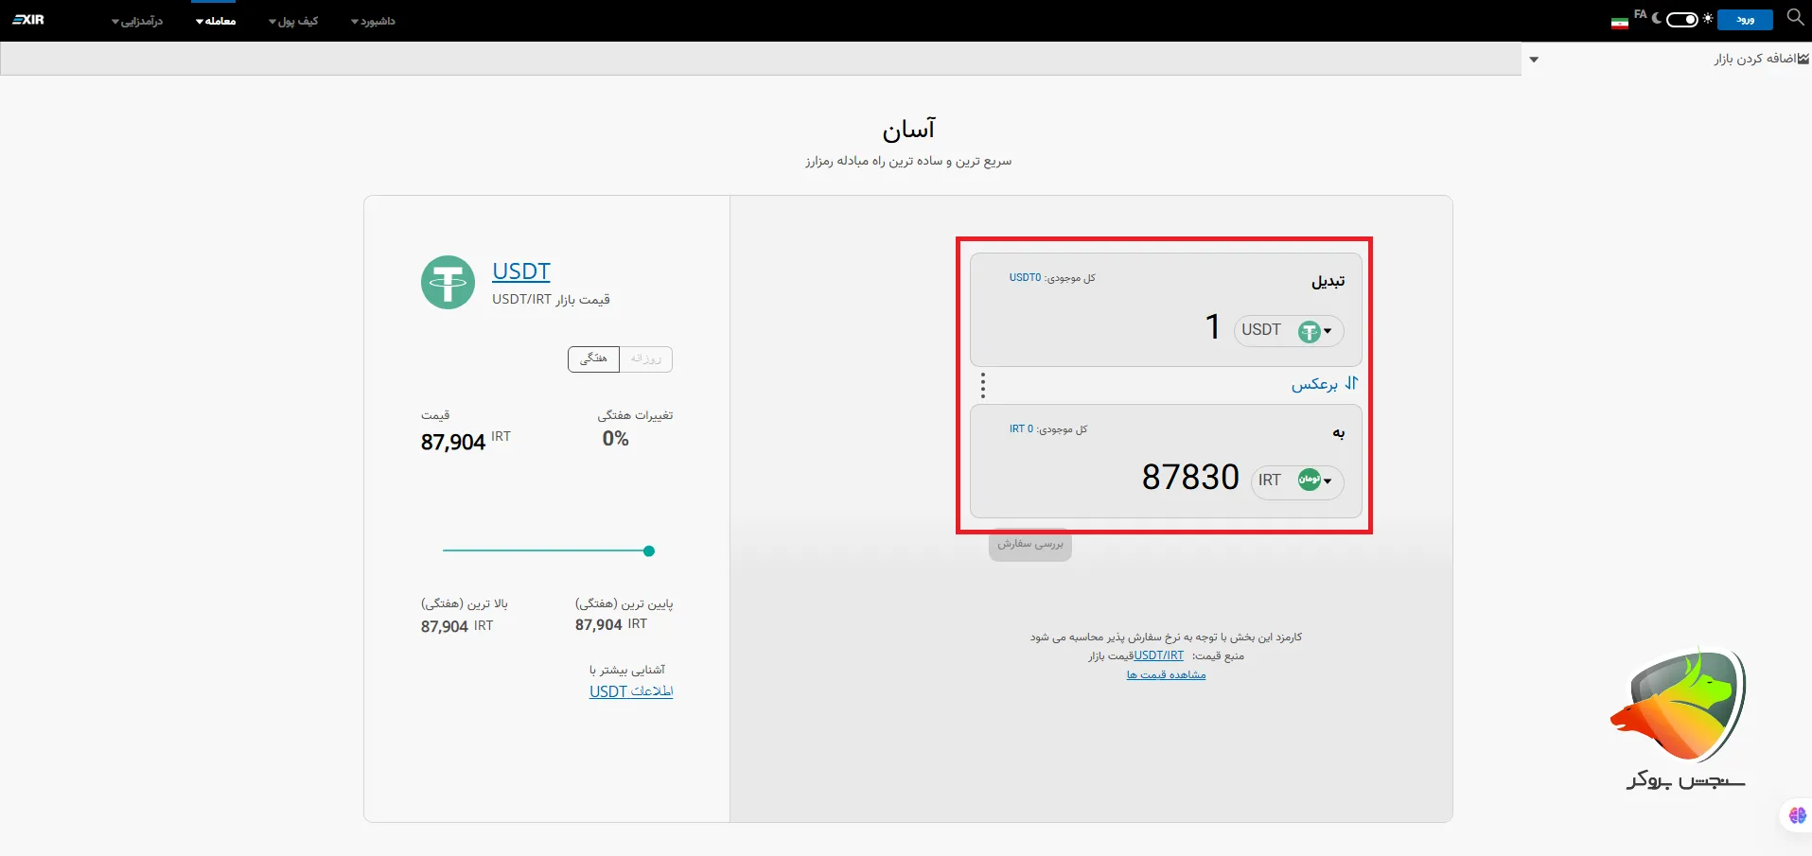This screenshot has width=1812, height=856.
Task: Open the three-dots menu in the converter
Action: [983, 386]
